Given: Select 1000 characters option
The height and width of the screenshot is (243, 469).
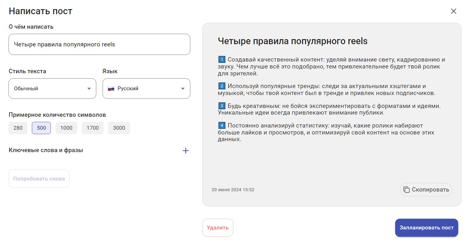Looking at the screenshot, I should pos(66,128).
